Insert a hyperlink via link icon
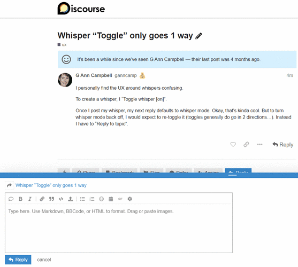 (x=42, y=199)
